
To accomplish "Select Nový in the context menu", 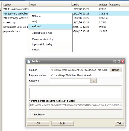I will 50,21.
